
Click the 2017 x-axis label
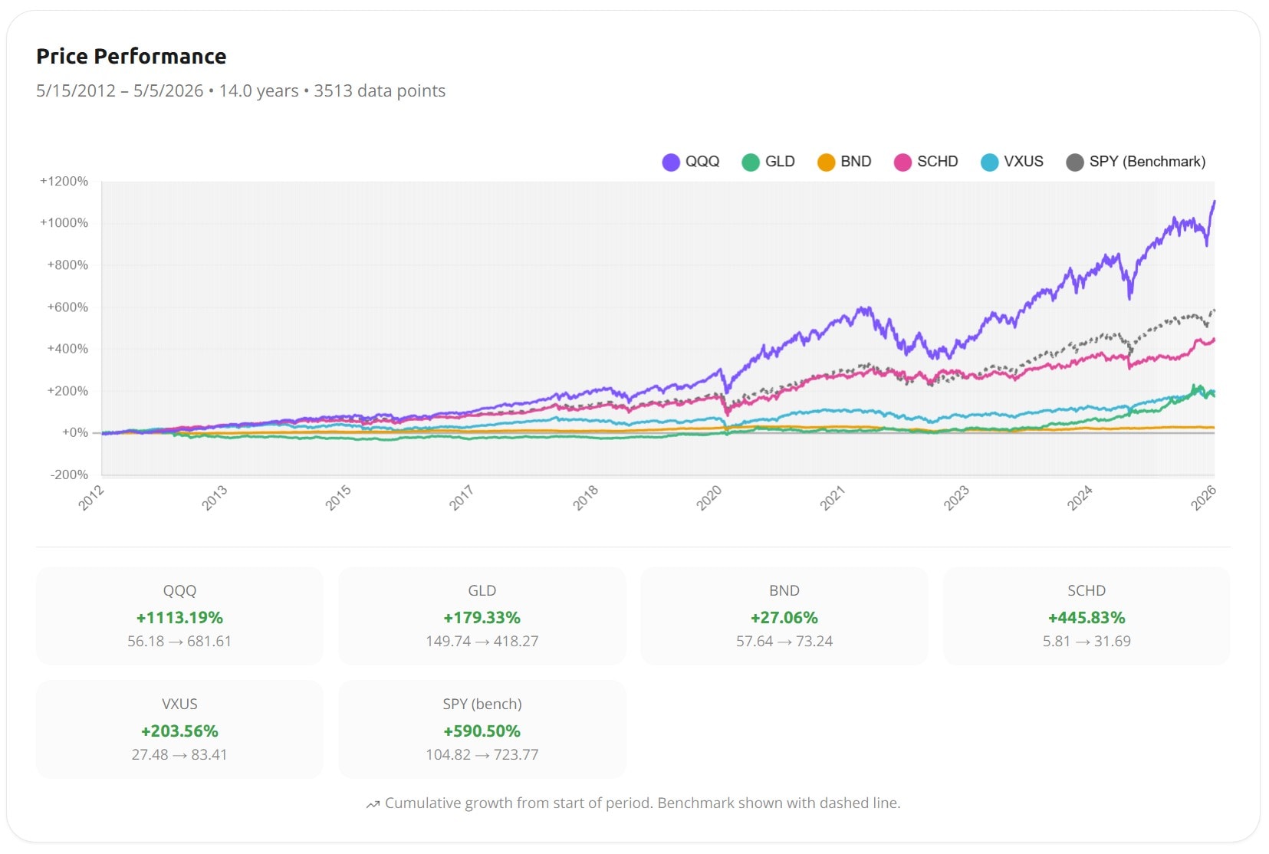462,498
